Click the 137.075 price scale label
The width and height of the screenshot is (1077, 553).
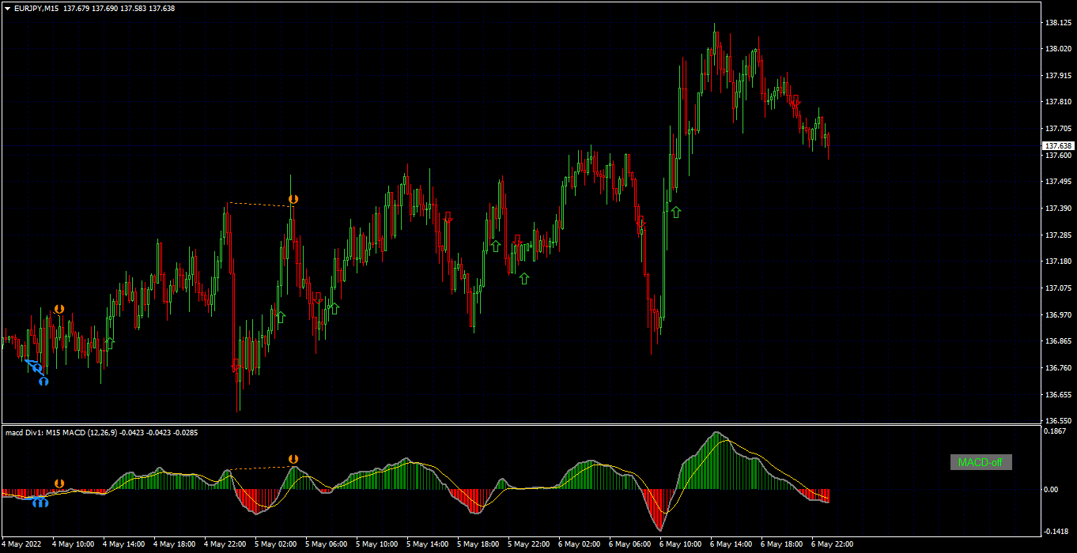pyautogui.click(x=1057, y=288)
